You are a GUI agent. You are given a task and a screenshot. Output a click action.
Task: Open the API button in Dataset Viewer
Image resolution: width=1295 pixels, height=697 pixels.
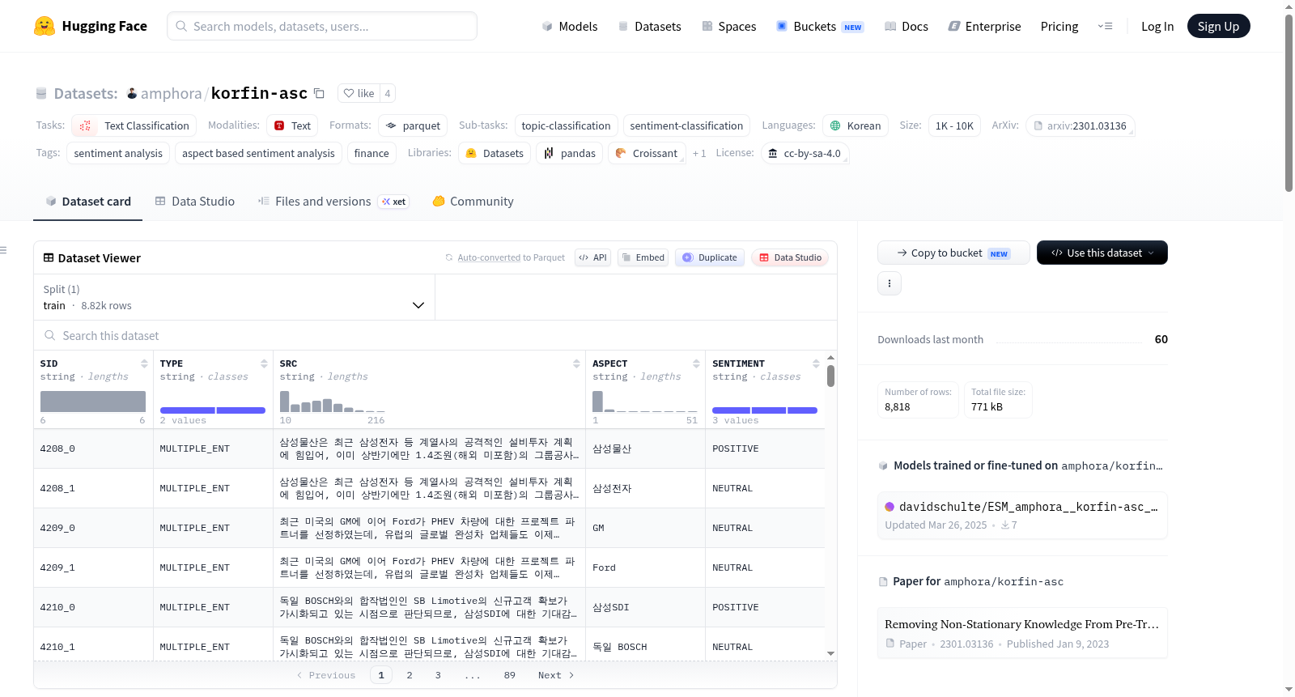click(x=592, y=257)
